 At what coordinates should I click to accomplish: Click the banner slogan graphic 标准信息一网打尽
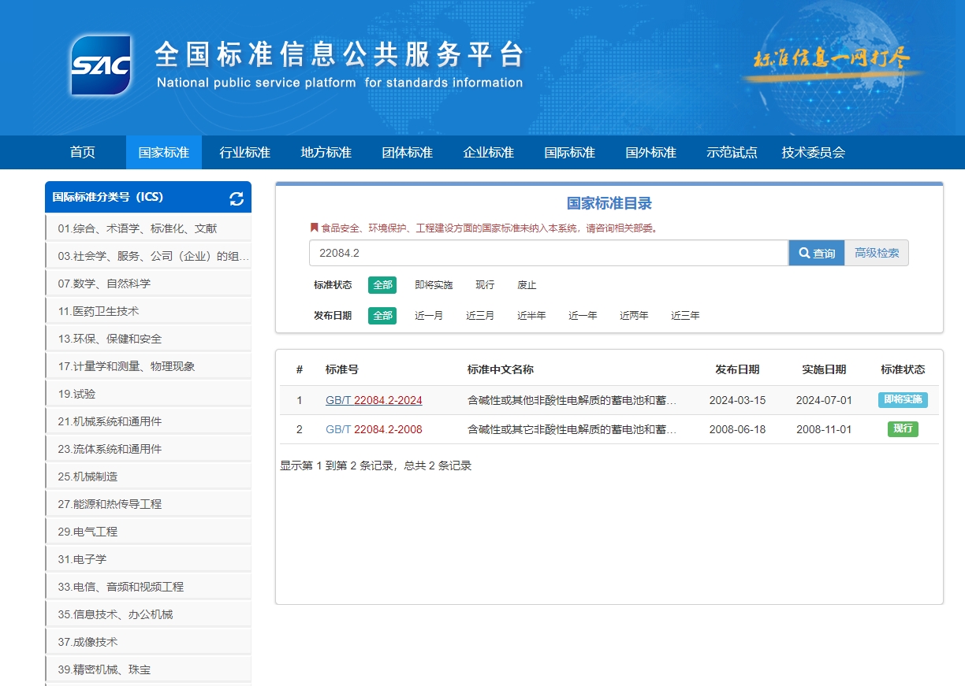pos(832,59)
